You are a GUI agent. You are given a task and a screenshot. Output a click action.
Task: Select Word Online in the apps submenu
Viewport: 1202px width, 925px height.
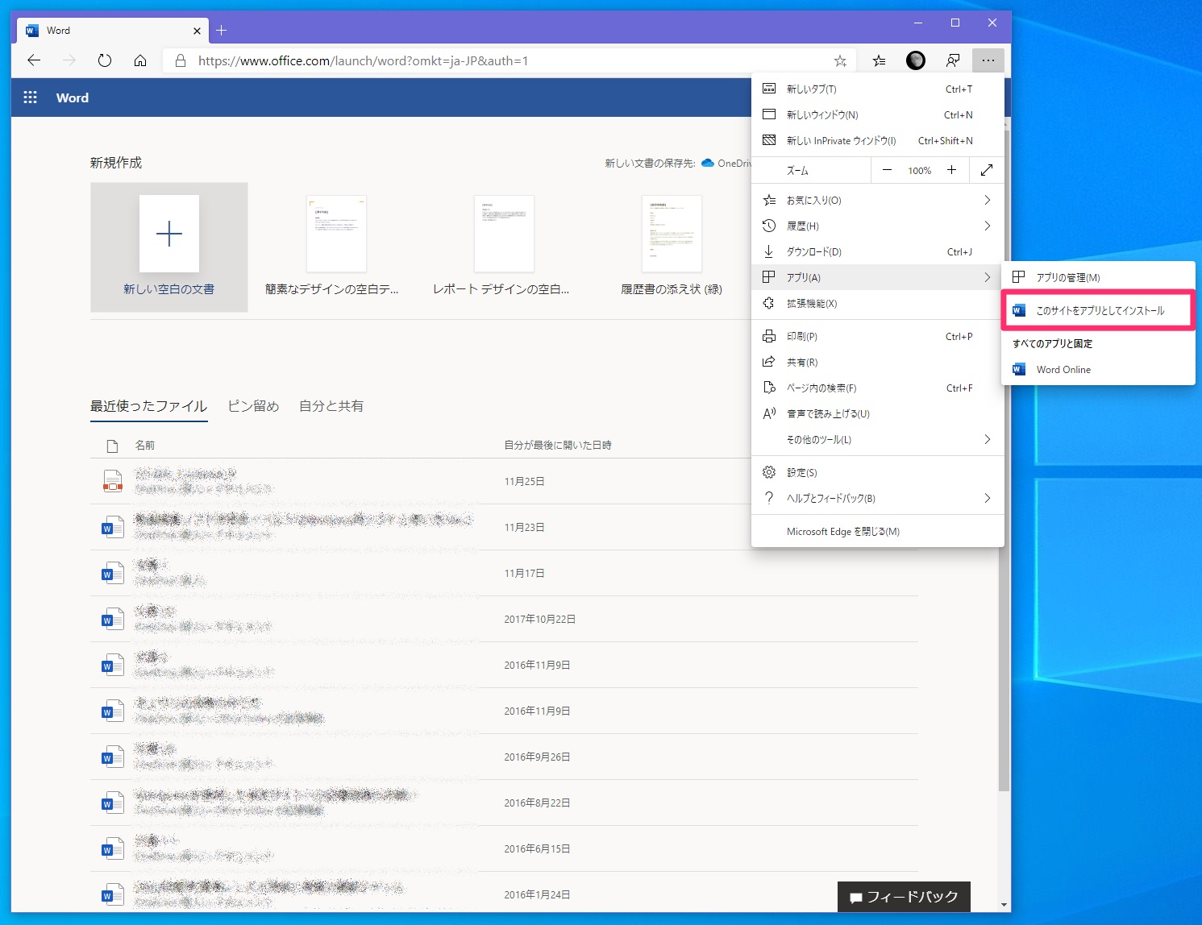click(1098, 369)
